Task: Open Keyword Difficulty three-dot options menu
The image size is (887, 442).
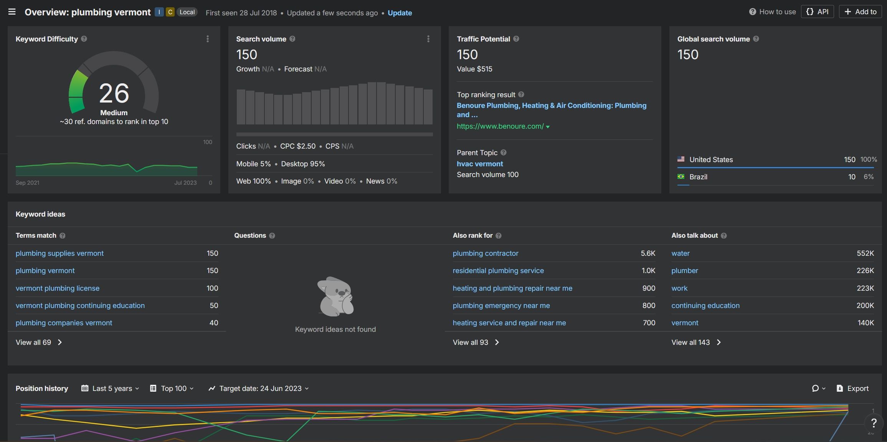Action: (x=208, y=39)
